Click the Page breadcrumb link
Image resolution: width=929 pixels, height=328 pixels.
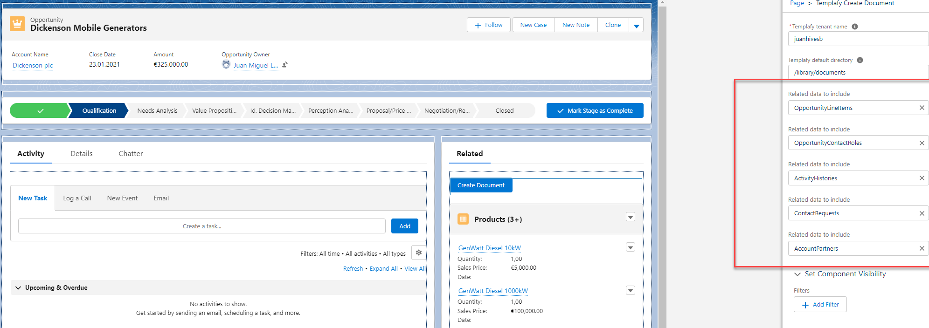point(797,3)
